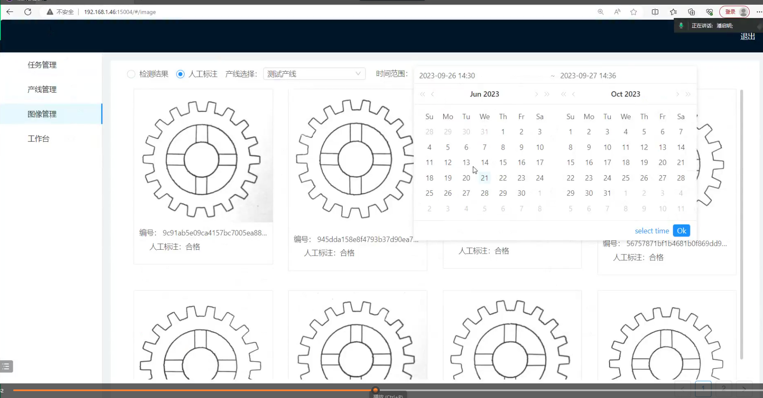The height and width of the screenshot is (398, 763).
Task: Select June 21 in the calendar
Action: [484, 178]
